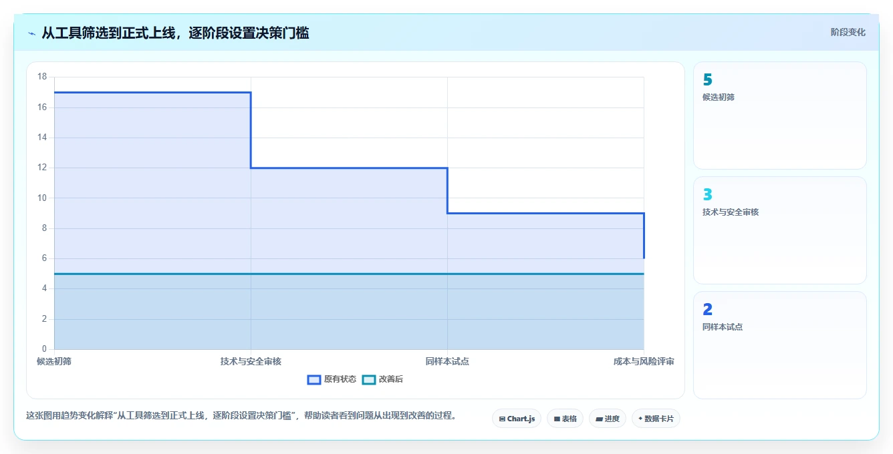Click the number 2 in 同样本试点 card

[708, 310]
